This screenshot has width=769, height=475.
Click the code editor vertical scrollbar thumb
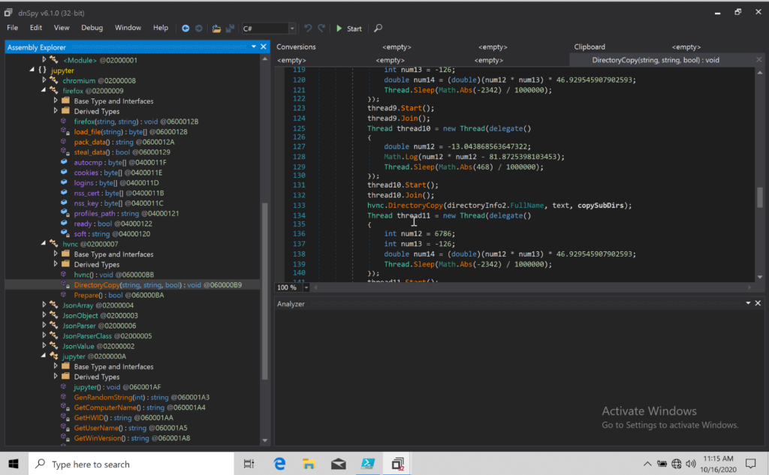(x=760, y=197)
